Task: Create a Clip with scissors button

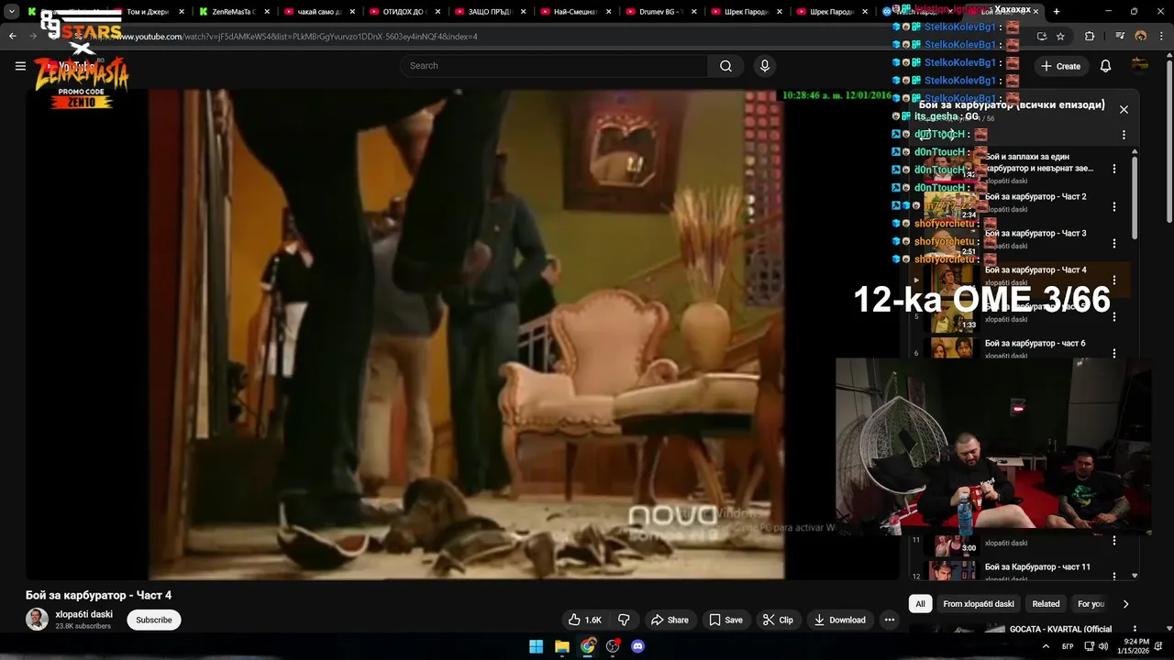Action: (778, 620)
